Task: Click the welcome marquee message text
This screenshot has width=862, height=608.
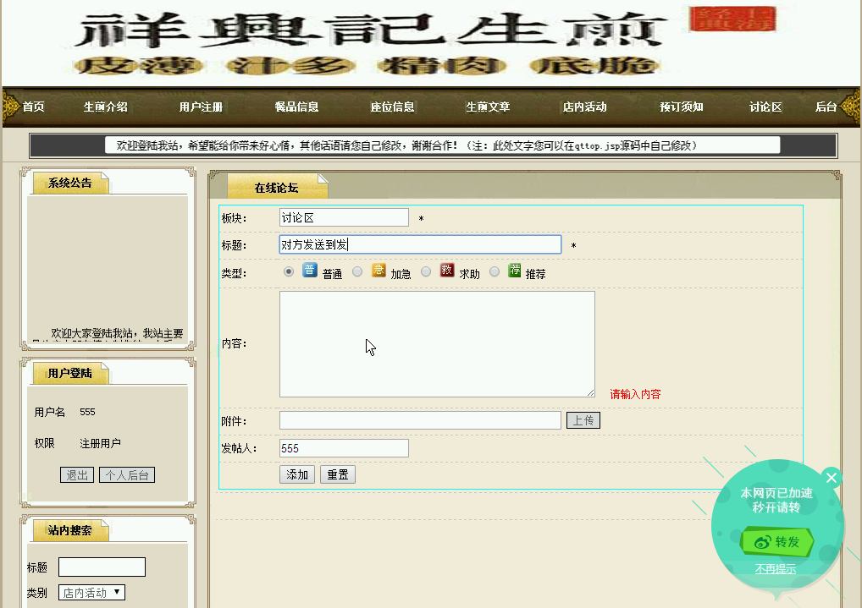Action: pyautogui.click(x=406, y=145)
